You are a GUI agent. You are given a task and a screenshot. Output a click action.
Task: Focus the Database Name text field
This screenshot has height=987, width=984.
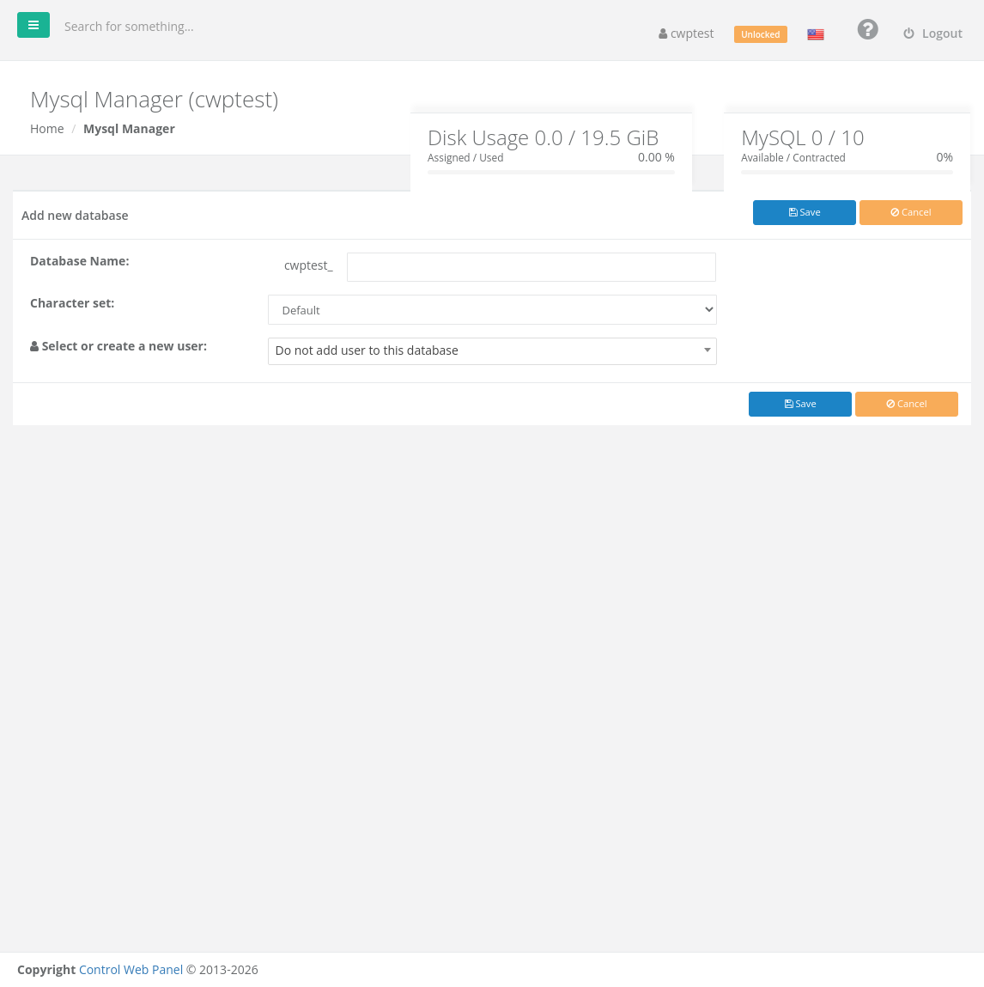pos(531,267)
